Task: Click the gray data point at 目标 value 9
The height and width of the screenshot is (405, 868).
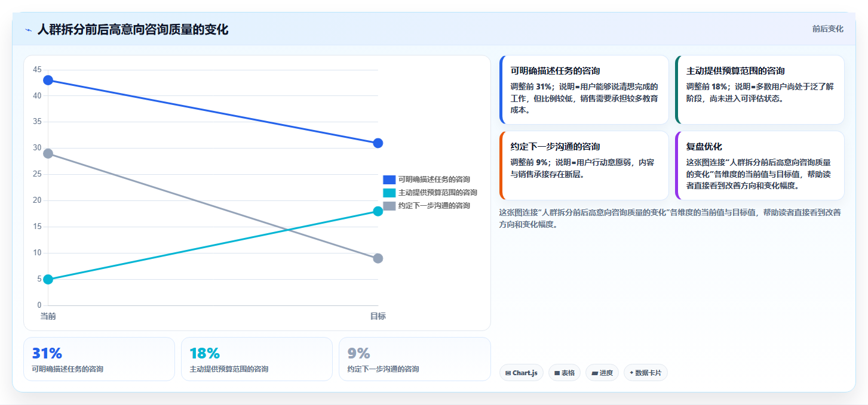Action: (378, 258)
